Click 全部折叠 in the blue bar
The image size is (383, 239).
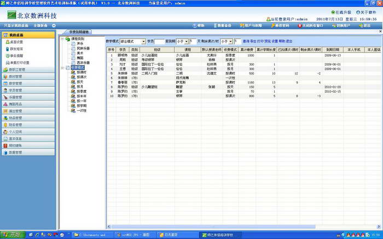tap(40, 26)
